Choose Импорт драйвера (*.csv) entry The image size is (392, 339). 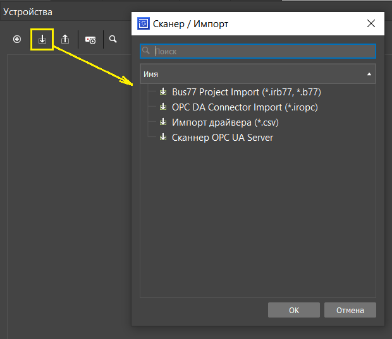(x=225, y=122)
